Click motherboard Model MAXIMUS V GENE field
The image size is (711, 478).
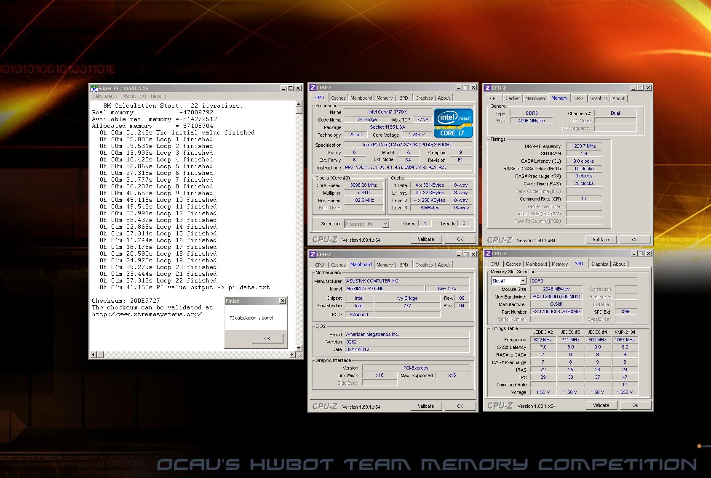(384, 288)
